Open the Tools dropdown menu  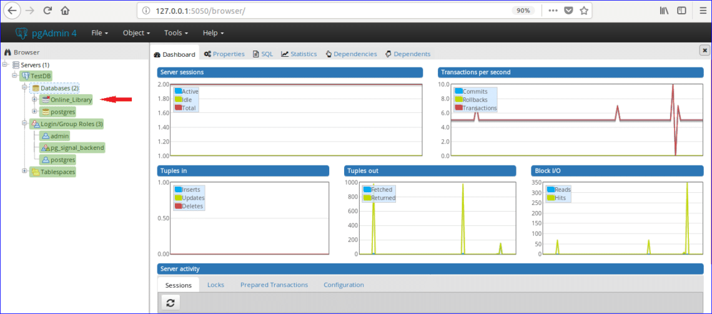tap(176, 33)
